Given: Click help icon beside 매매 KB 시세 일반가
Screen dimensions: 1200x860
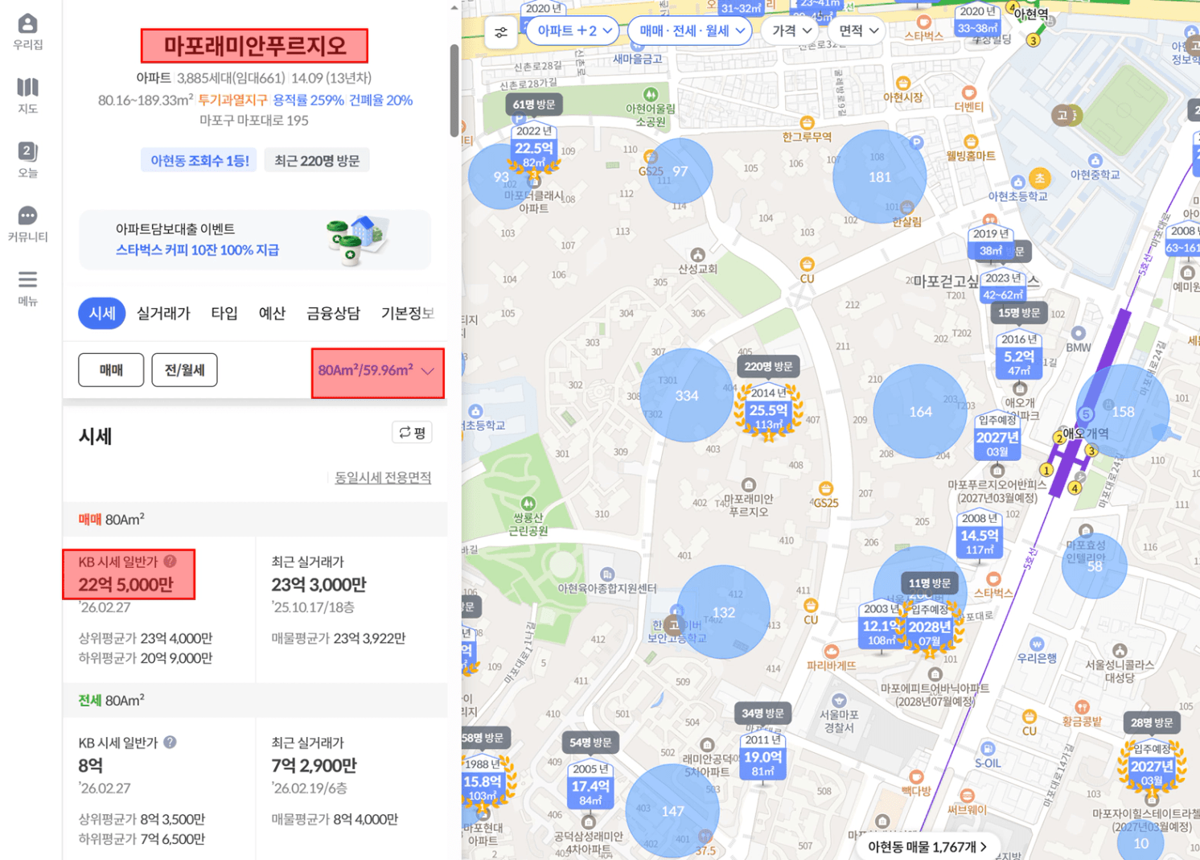Looking at the screenshot, I should click(170, 562).
